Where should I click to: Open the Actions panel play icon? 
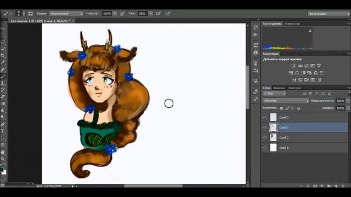tap(256, 35)
